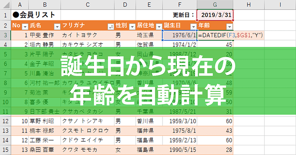Image resolution: width=296 pixels, height=155 pixels.
Task: Click the furigana クサノ トシアキ
Action: tap(83, 121)
